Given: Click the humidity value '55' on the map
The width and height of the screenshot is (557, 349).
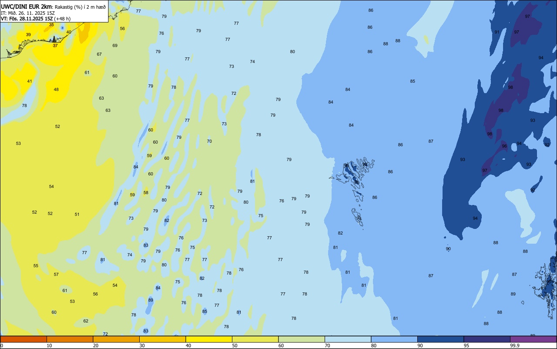Looking at the screenshot, I should (x=36, y=266).
